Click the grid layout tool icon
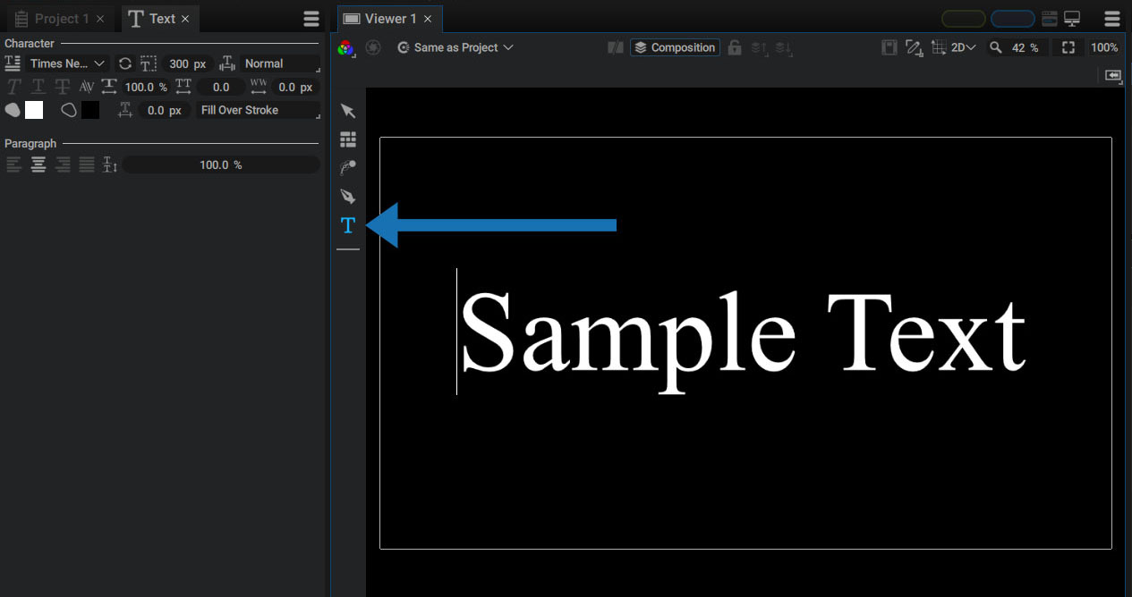1132x597 pixels. tap(348, 139)
